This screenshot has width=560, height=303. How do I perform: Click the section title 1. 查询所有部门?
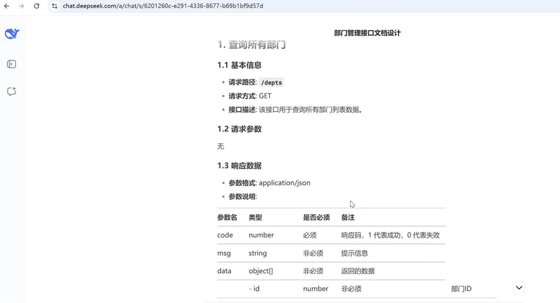251,44
